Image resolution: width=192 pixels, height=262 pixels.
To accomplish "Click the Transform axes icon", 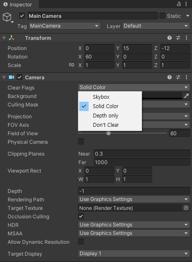I will click(x=11, y=38).
